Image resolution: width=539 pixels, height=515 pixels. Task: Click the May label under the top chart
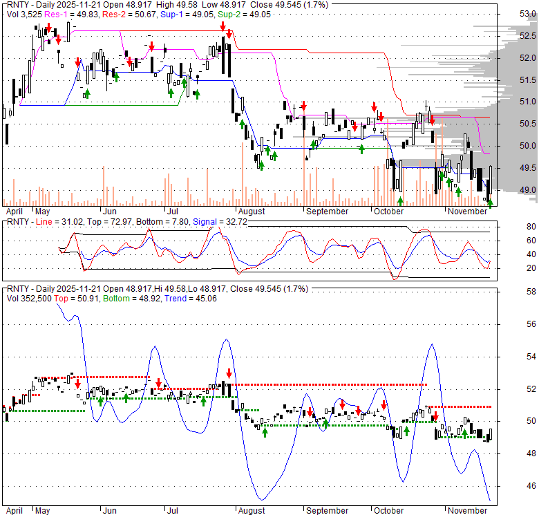(43, 212)
